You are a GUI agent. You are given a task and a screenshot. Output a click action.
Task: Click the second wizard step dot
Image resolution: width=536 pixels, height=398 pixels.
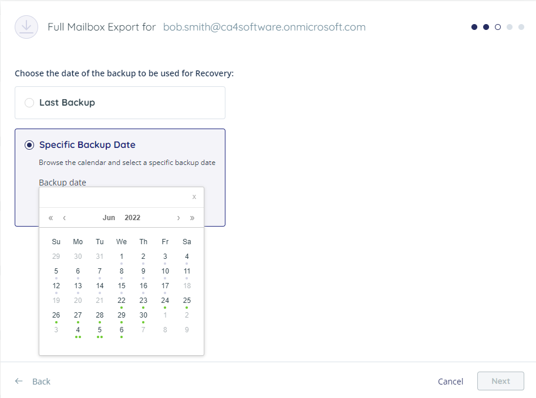click(x=486, y=27)
